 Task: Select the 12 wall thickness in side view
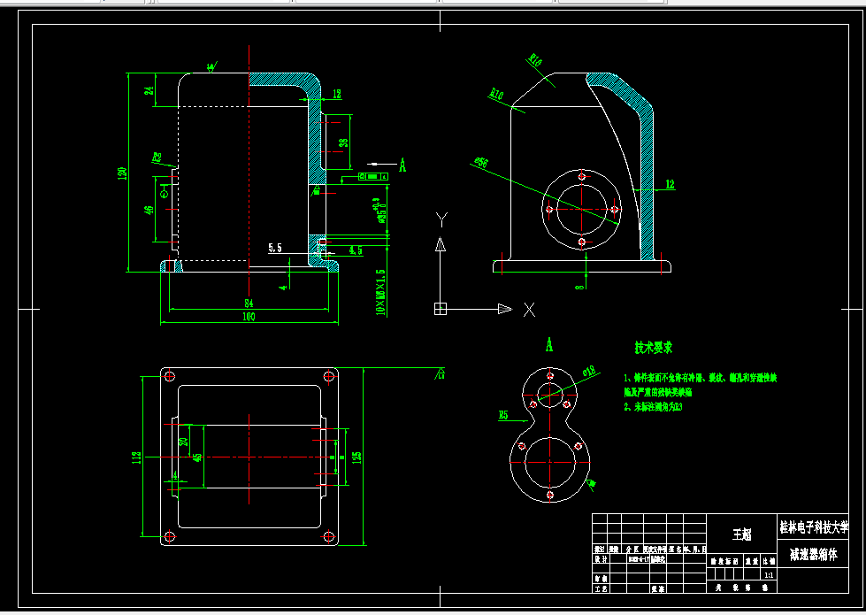(670, 184)
